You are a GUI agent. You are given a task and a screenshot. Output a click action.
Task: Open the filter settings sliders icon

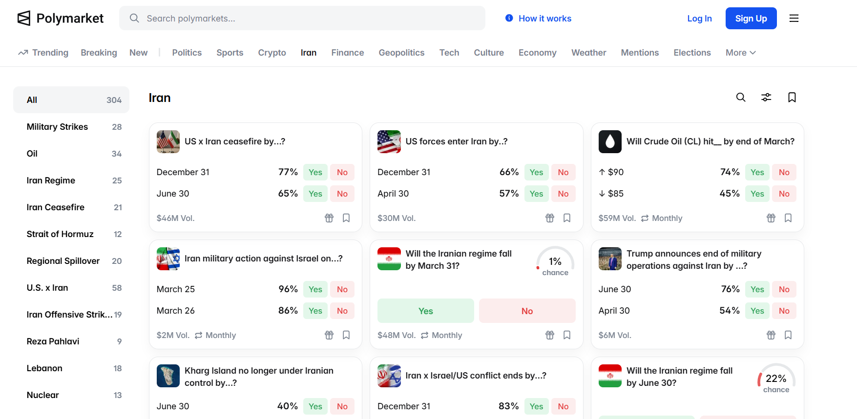coord(766,98)
